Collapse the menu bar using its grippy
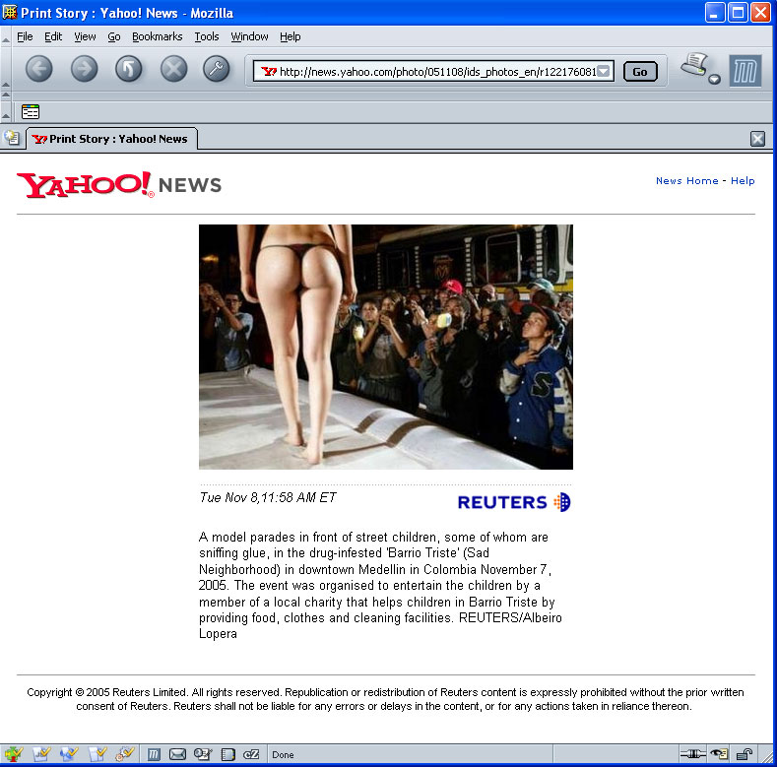The image size is (777, 767). tap(6, 36)
